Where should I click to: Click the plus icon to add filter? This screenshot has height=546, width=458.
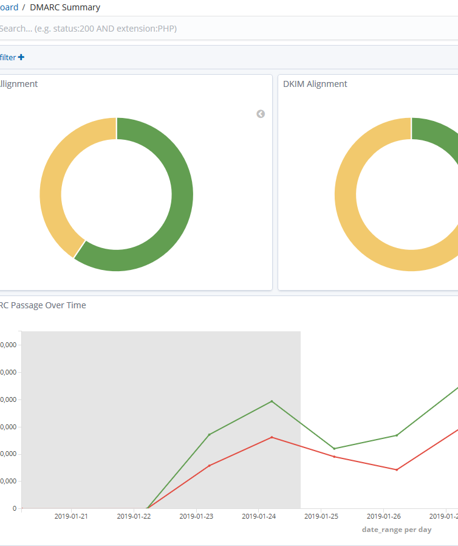click(21, 57)
